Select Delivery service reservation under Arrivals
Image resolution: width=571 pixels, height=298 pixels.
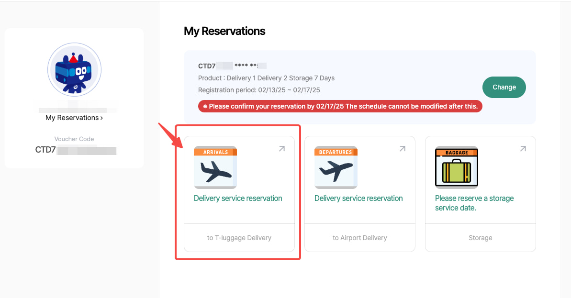click(x=238, y=199)
